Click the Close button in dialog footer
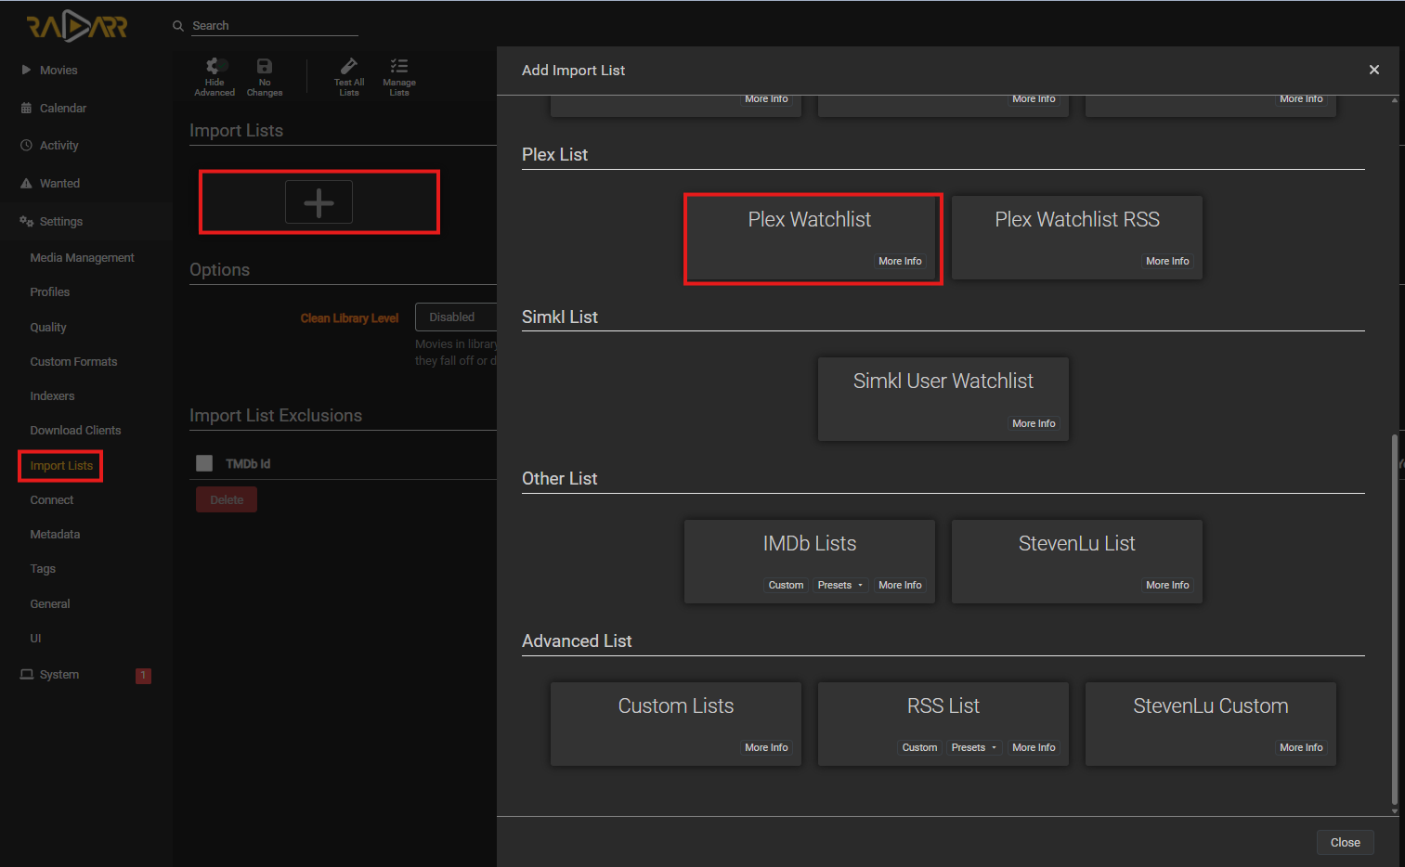 (1345, 843)
